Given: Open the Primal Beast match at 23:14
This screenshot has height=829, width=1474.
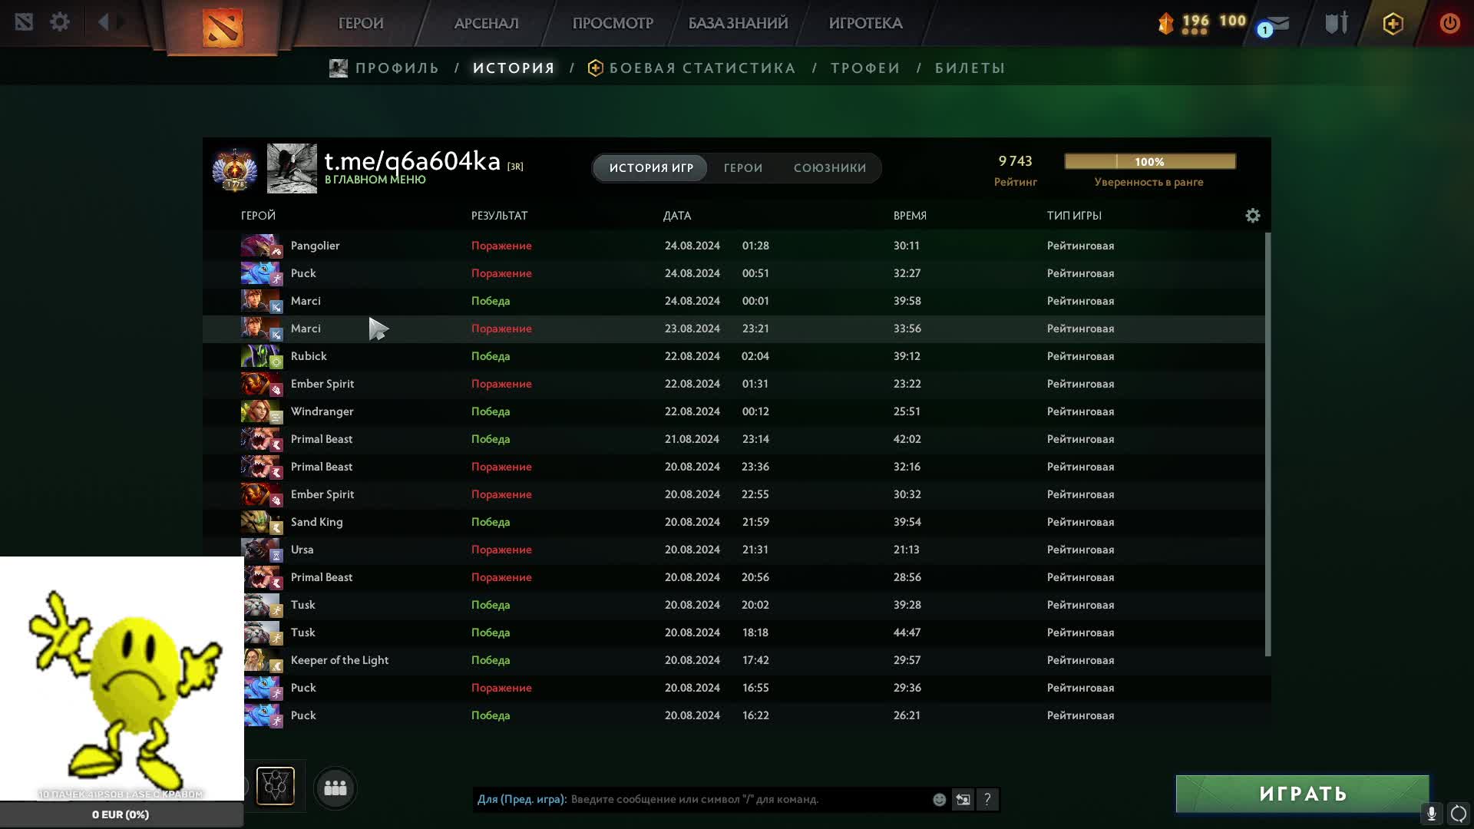Looking at the screenshot, I should pos(733,439).
